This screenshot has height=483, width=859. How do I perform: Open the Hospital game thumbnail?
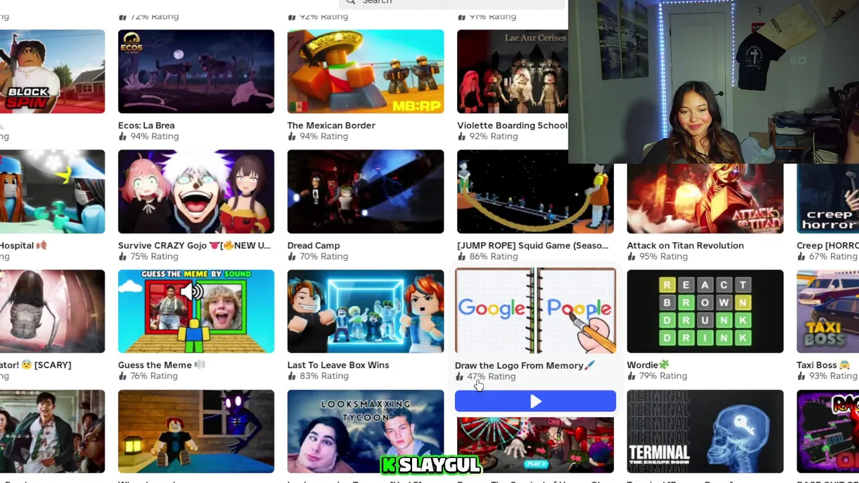[x=52, y=191]
